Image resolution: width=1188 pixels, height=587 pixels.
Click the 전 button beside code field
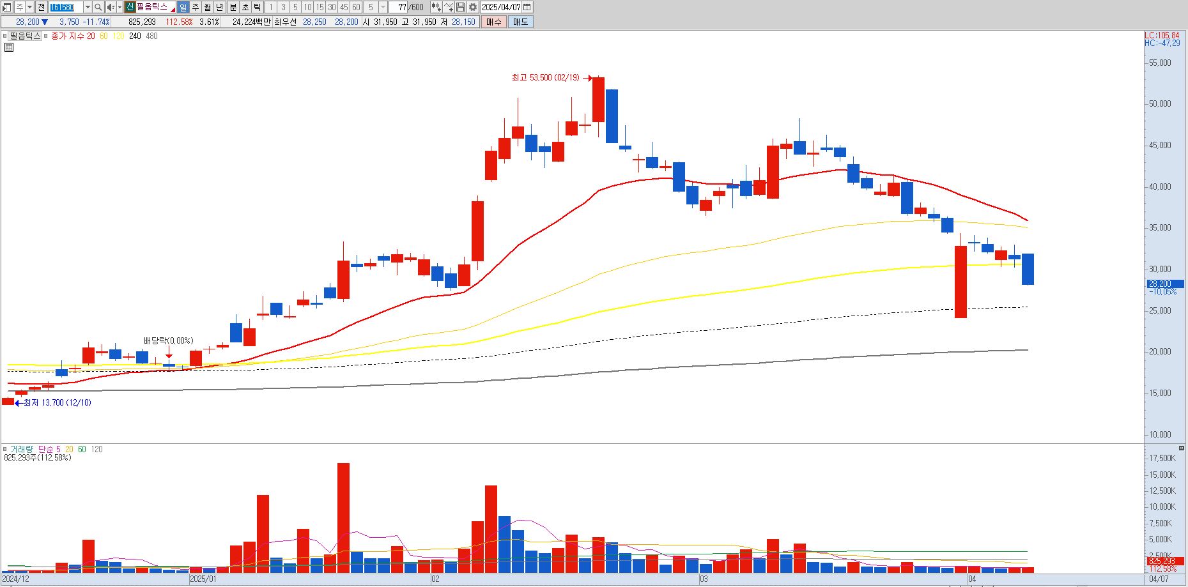click(41, 7)
